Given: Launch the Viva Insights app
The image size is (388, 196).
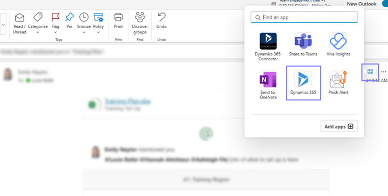Looking at the screenshot, I should [x=338, y=45].
